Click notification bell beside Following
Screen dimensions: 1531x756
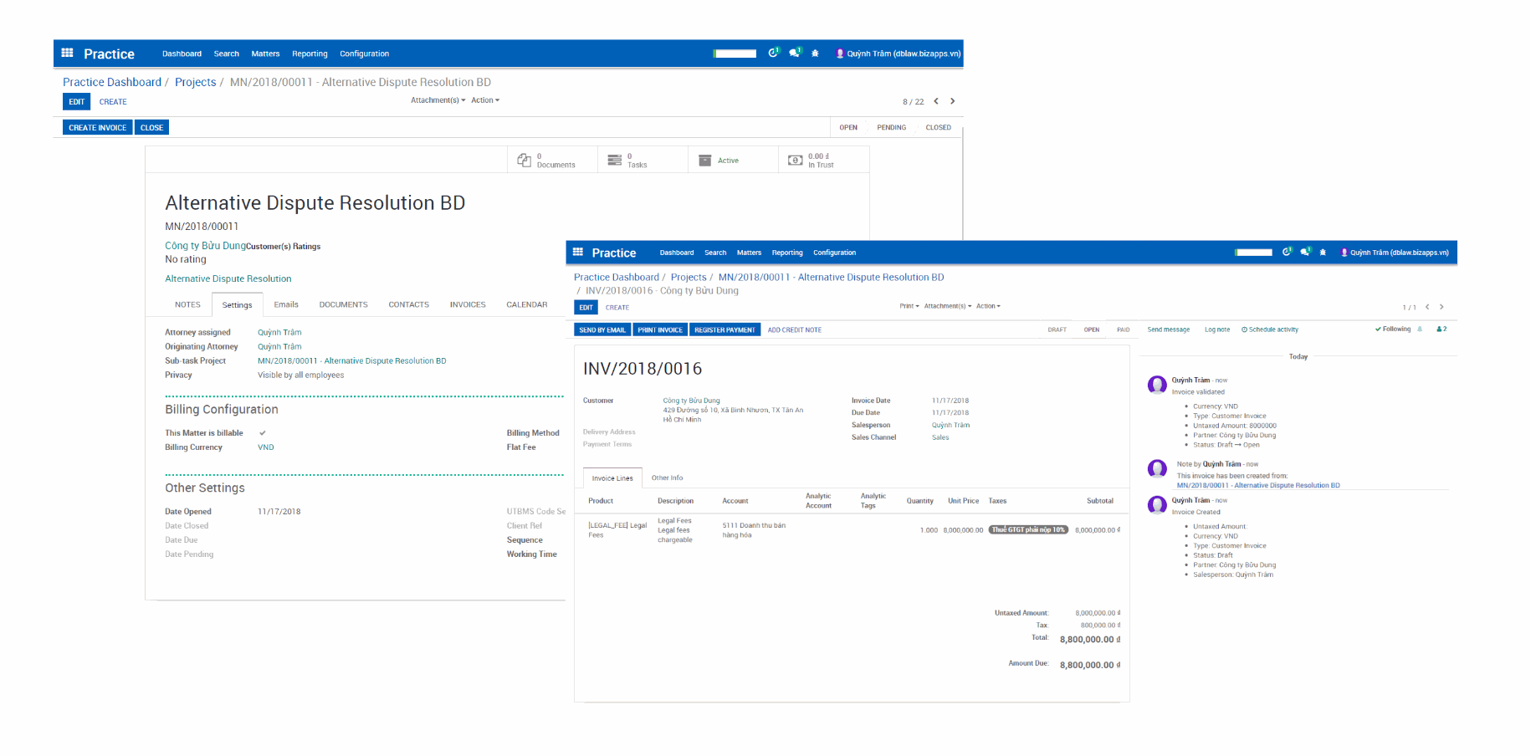(x=1420, y=329)
